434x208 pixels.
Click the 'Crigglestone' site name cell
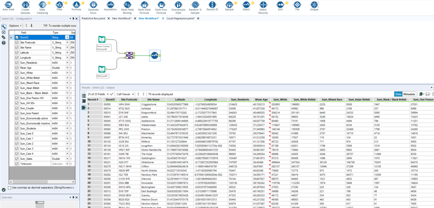[153, 104]
